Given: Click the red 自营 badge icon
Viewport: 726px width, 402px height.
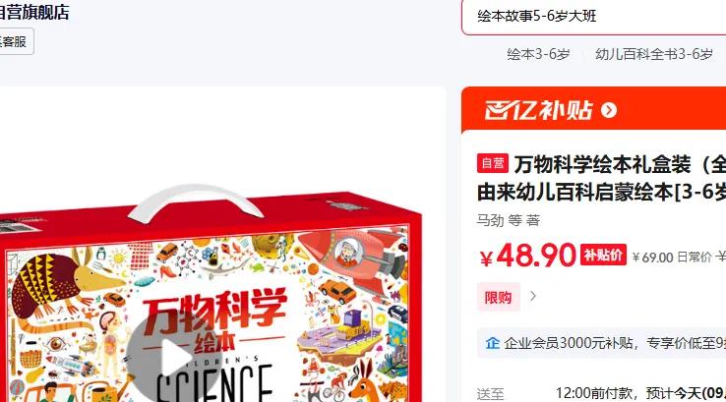Looking at the screenshot, I should pyautogui.click(x=493, y=163).
